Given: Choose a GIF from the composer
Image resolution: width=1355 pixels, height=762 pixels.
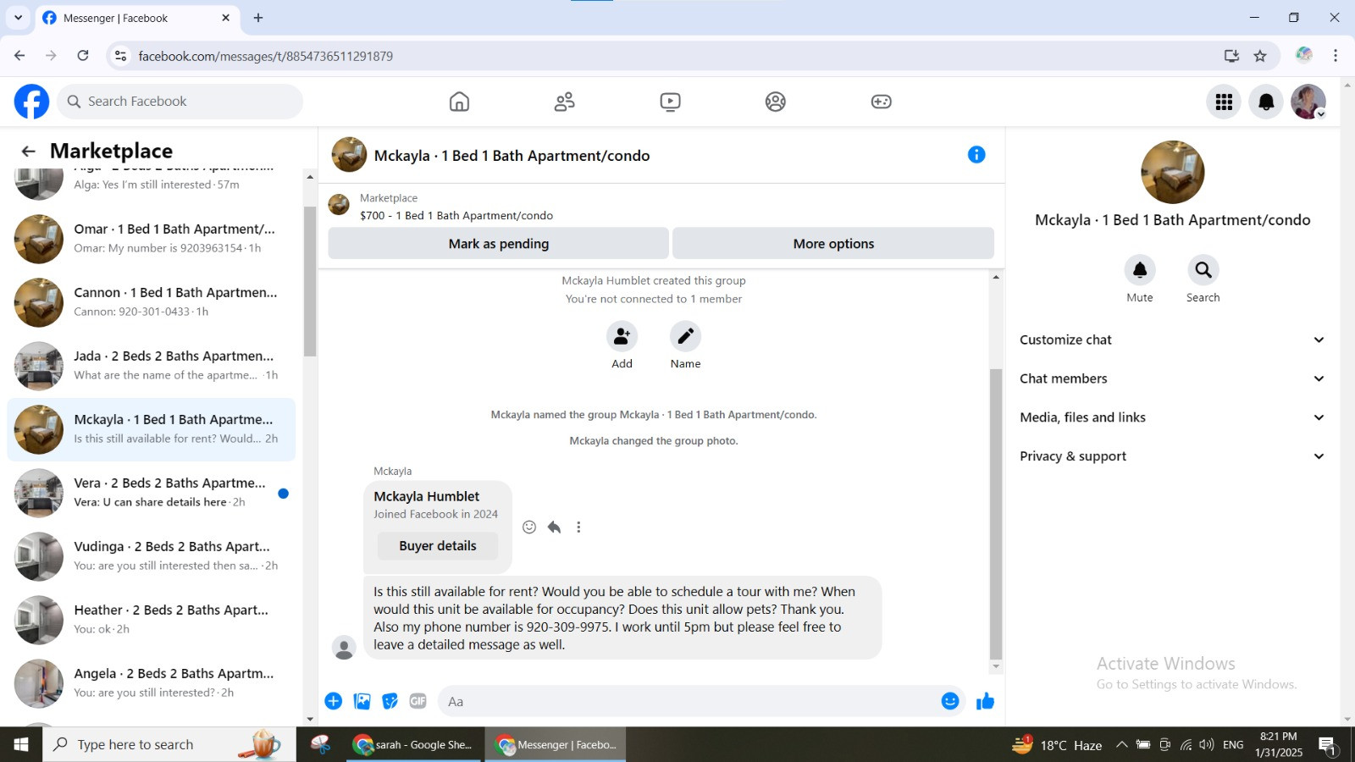Looking at the screenshot, I should tap(418, 701).
